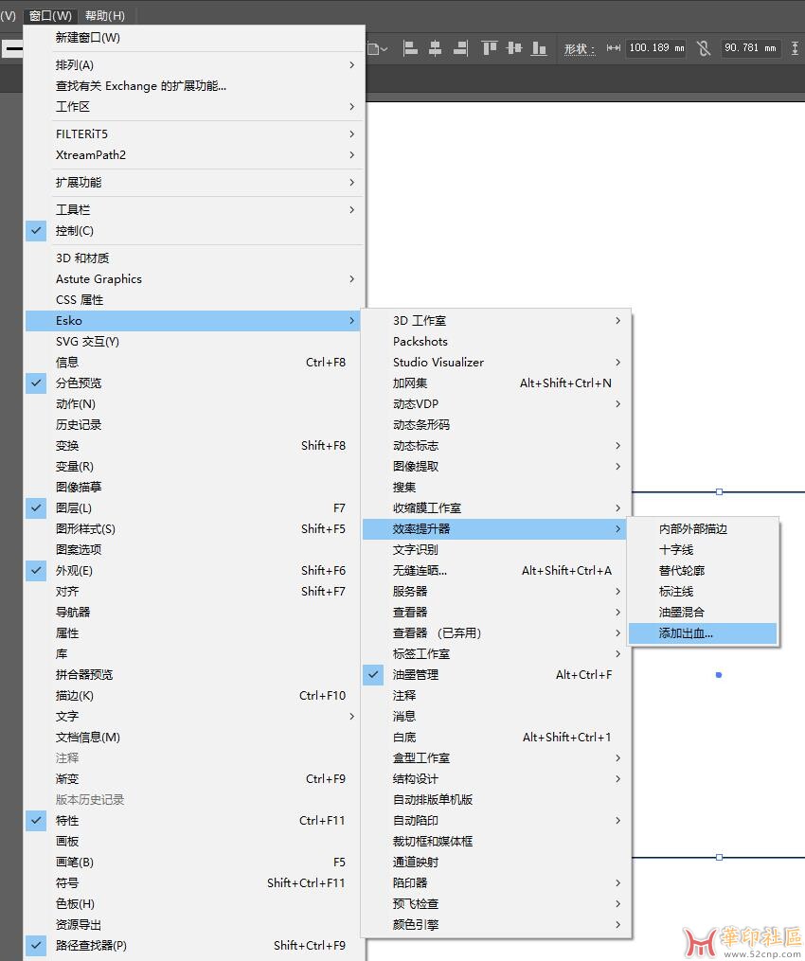Click the horizontal align right icon

(460, 47)
